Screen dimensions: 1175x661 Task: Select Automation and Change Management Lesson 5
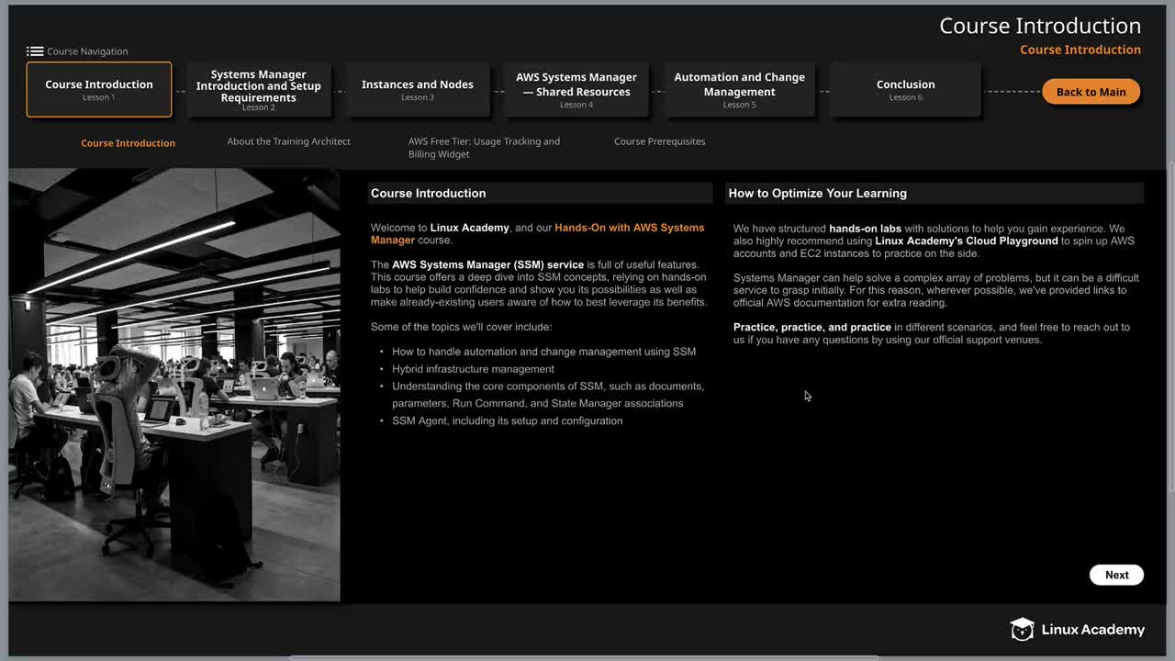pos(740,89)
